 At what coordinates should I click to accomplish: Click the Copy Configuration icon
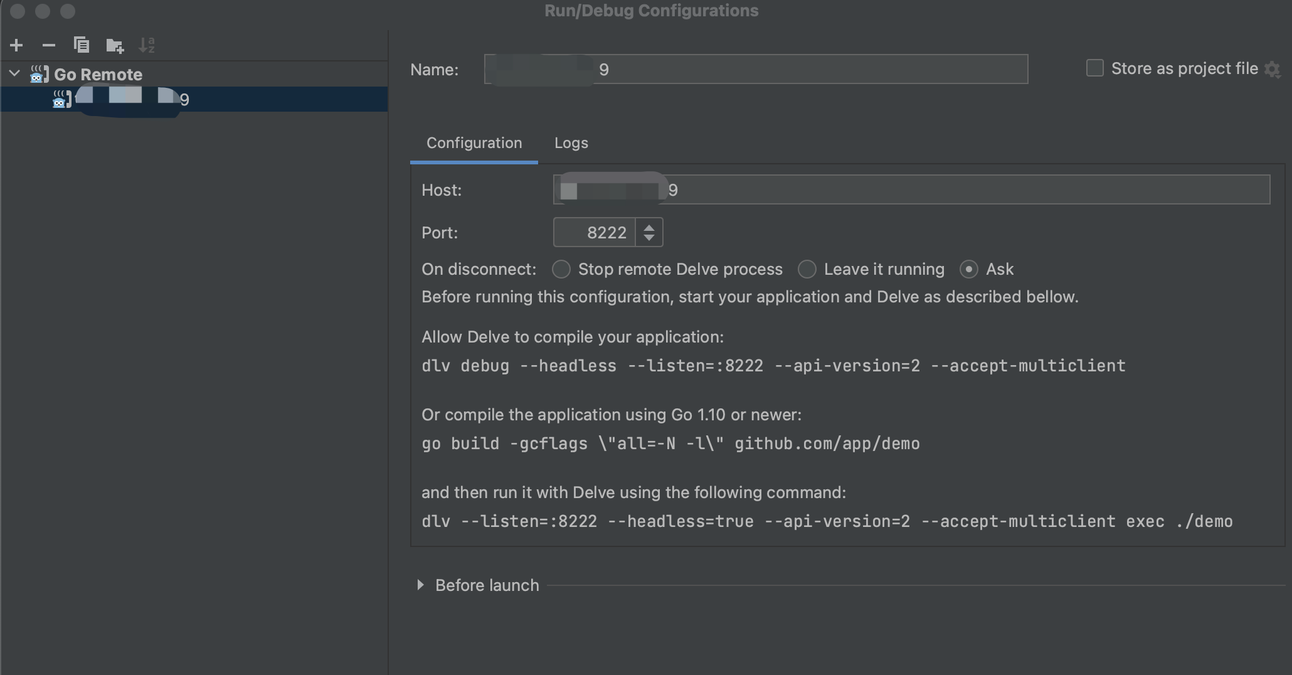82,45
